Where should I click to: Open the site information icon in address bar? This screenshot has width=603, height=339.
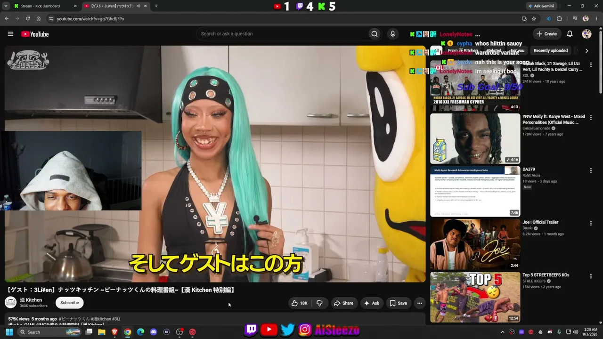coord(51,19)
